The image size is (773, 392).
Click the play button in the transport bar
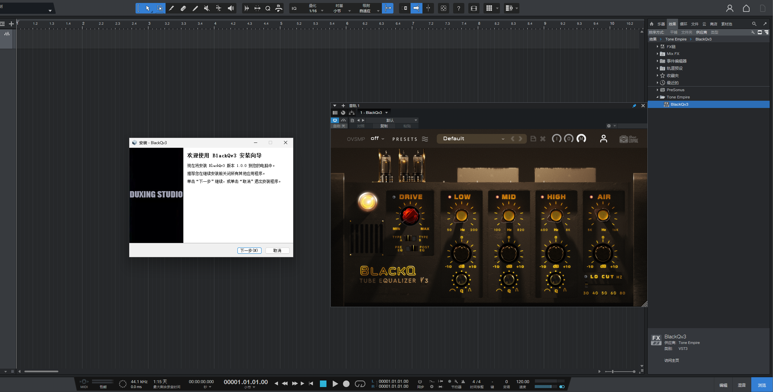[x=335, y=384]
